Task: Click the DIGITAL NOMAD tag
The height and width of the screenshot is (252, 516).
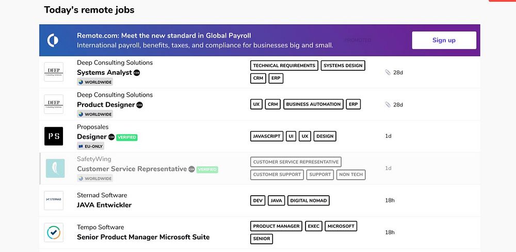Action: [308, 200]
